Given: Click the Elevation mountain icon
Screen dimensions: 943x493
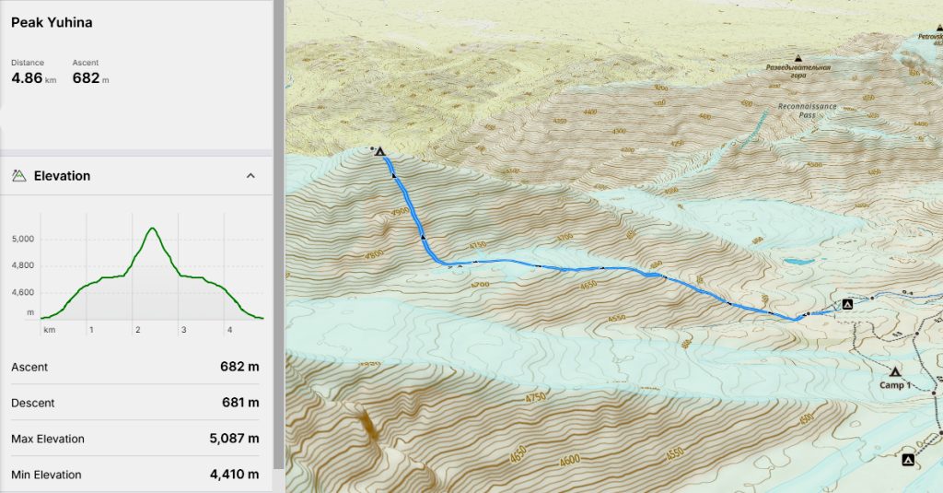Looking at the screenshot, I should point(18,176).
